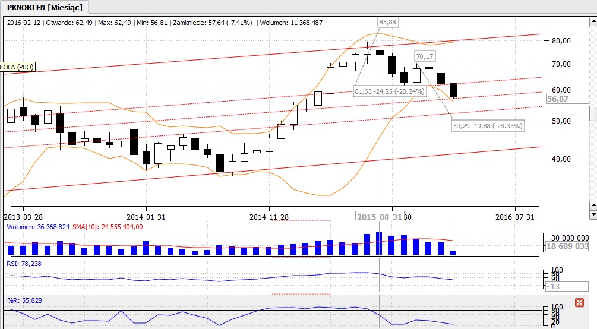Select the PKNORLEN [Miesiąc] chart tab
The image size is (597, 329).
pyautogui.click(x=45, y=7)
